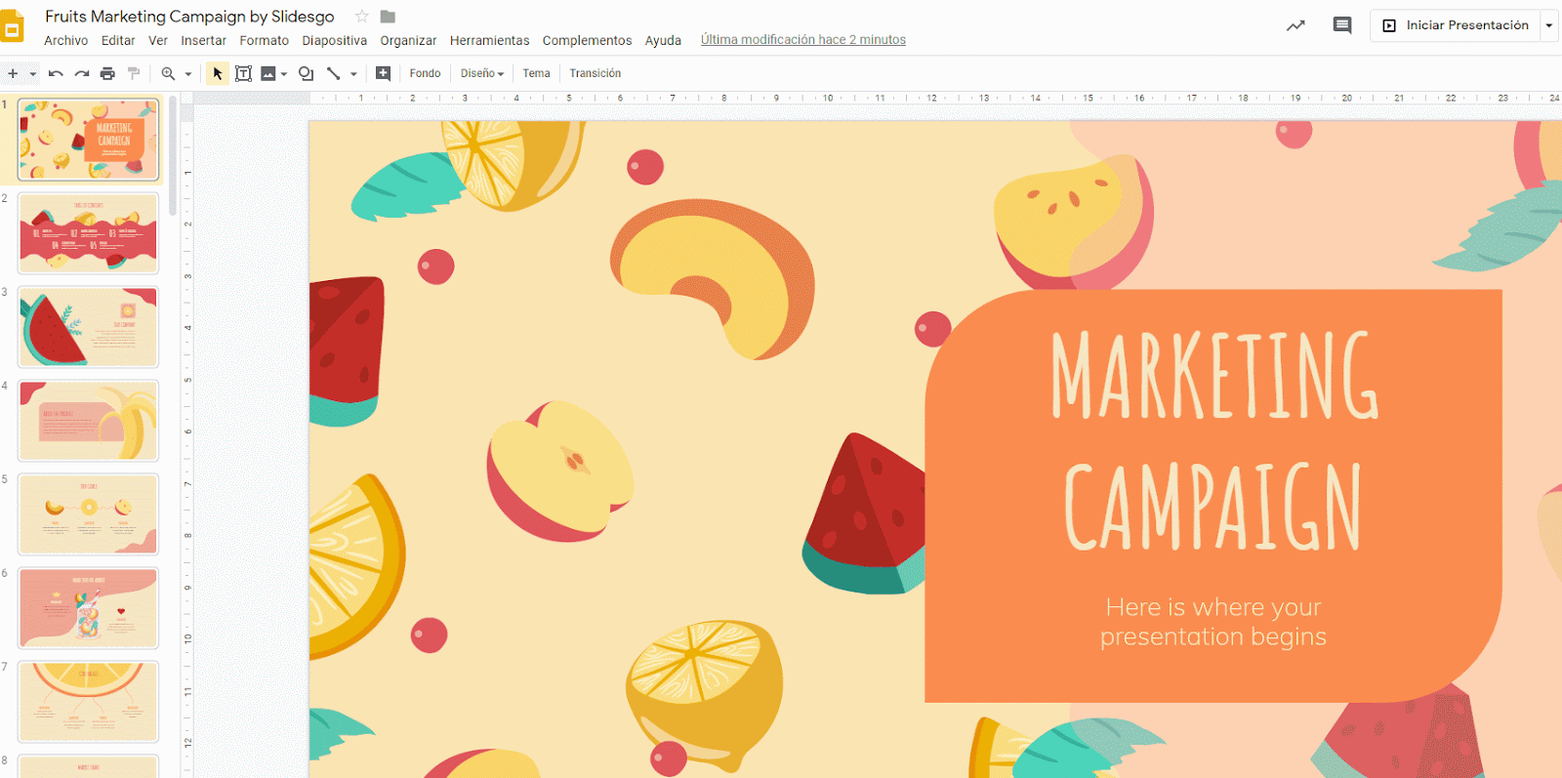Select the line tool
Screen dimensions: 1562x778
pos(333,73)
